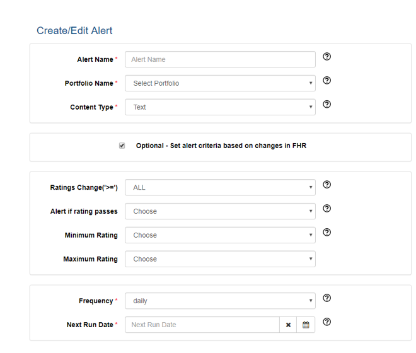Click help icon for Alert if rating passes
Viewport: 416px width, 353px height.
tap(326, 209)
